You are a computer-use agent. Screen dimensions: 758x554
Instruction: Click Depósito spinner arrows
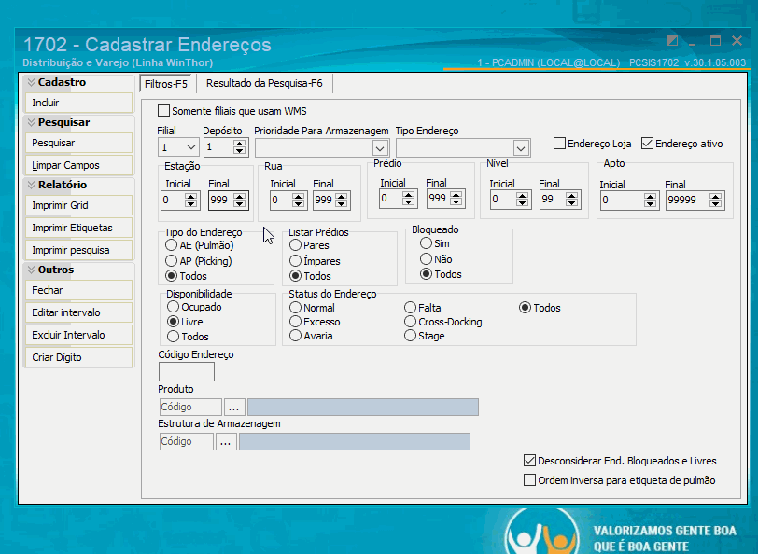[x=239, y=146]
